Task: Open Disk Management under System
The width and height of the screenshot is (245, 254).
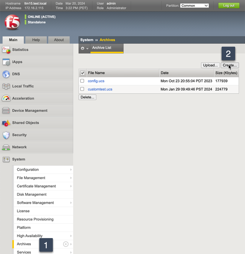Action: pyautogui.click(x=43, y=194)
